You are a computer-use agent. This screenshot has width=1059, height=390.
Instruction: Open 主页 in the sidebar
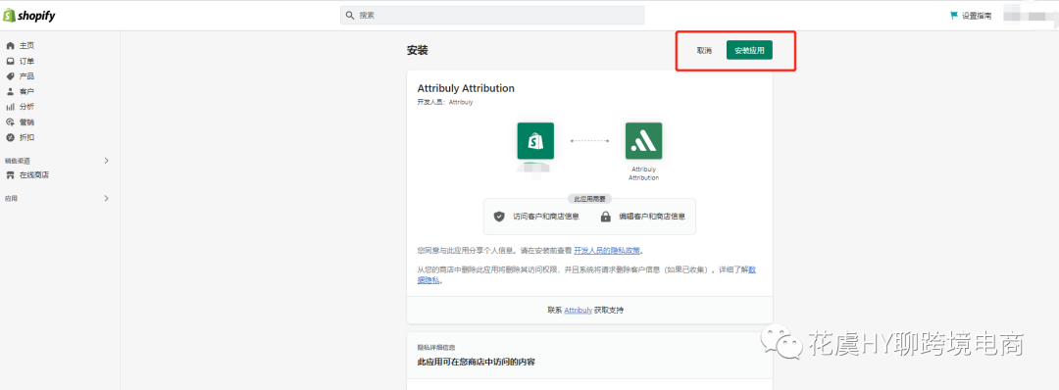(26, 46)
